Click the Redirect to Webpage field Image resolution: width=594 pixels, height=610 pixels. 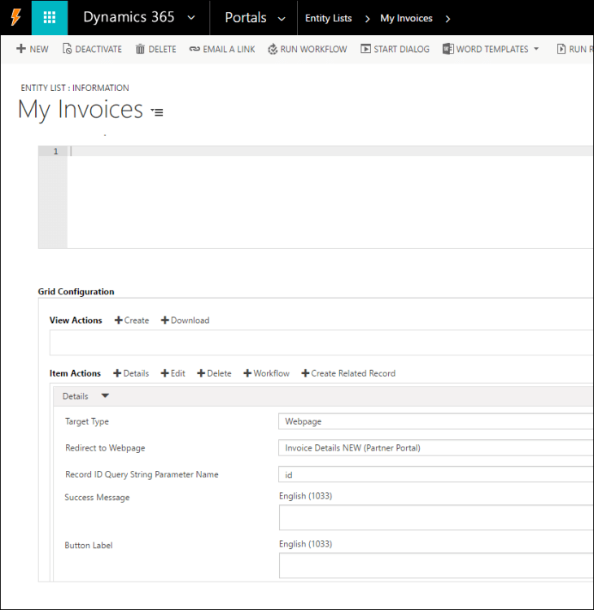pyautogui.click(x=435, y=448)
